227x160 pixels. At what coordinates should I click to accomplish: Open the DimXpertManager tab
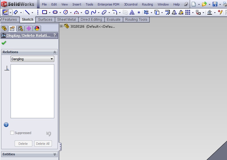[29, 28]
